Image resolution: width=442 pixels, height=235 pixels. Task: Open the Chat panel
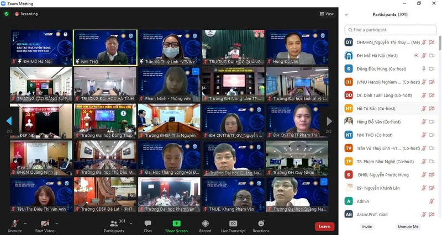(148, 226)
